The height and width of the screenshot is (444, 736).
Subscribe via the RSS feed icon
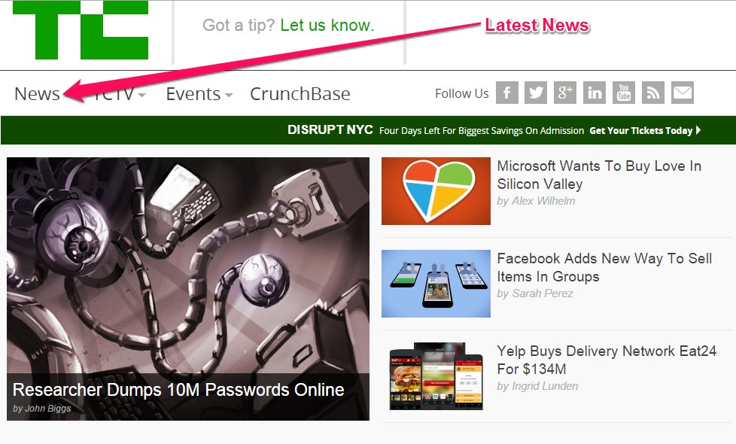click(x=653, y=93)
